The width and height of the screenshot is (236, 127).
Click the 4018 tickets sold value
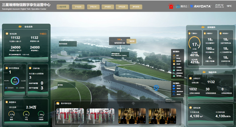(195, 55)
